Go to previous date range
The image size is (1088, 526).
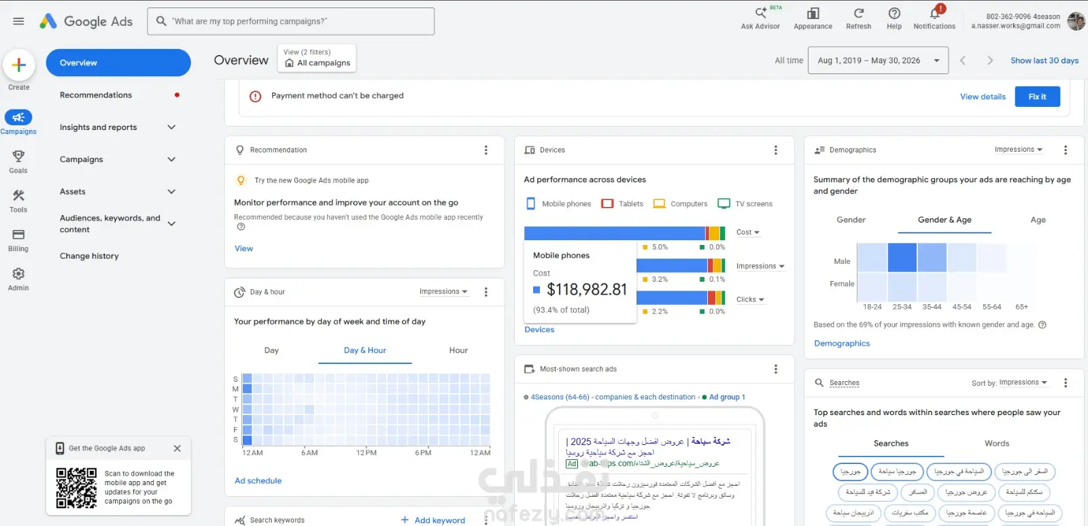[963, 61]
